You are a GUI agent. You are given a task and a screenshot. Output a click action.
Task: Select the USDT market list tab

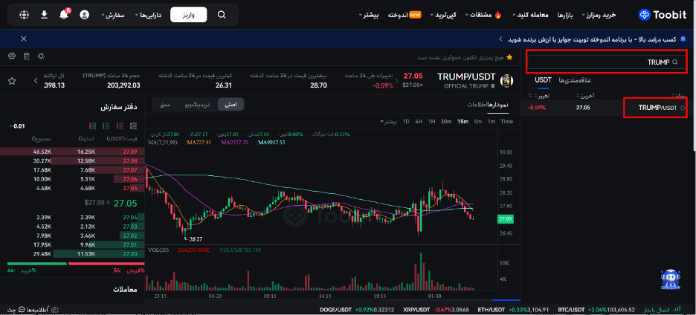[x=542, y=80]
